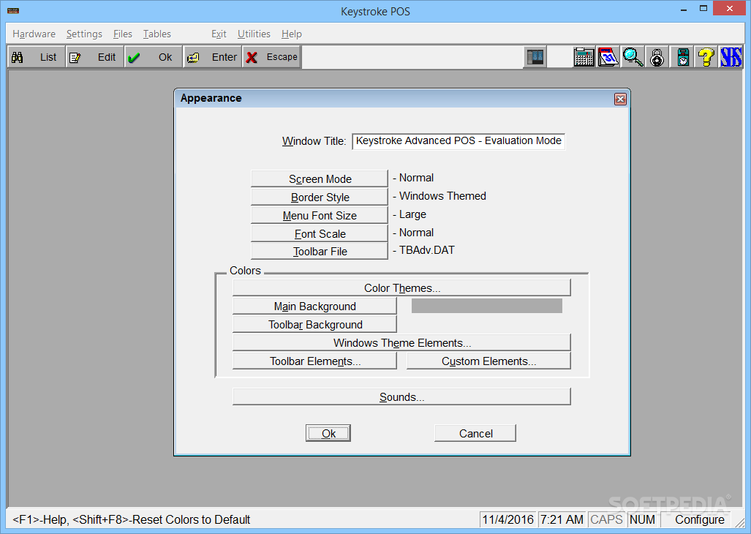Confirm the dialog with the Ok button
The image size is (751, 534).
coord(328,433)
